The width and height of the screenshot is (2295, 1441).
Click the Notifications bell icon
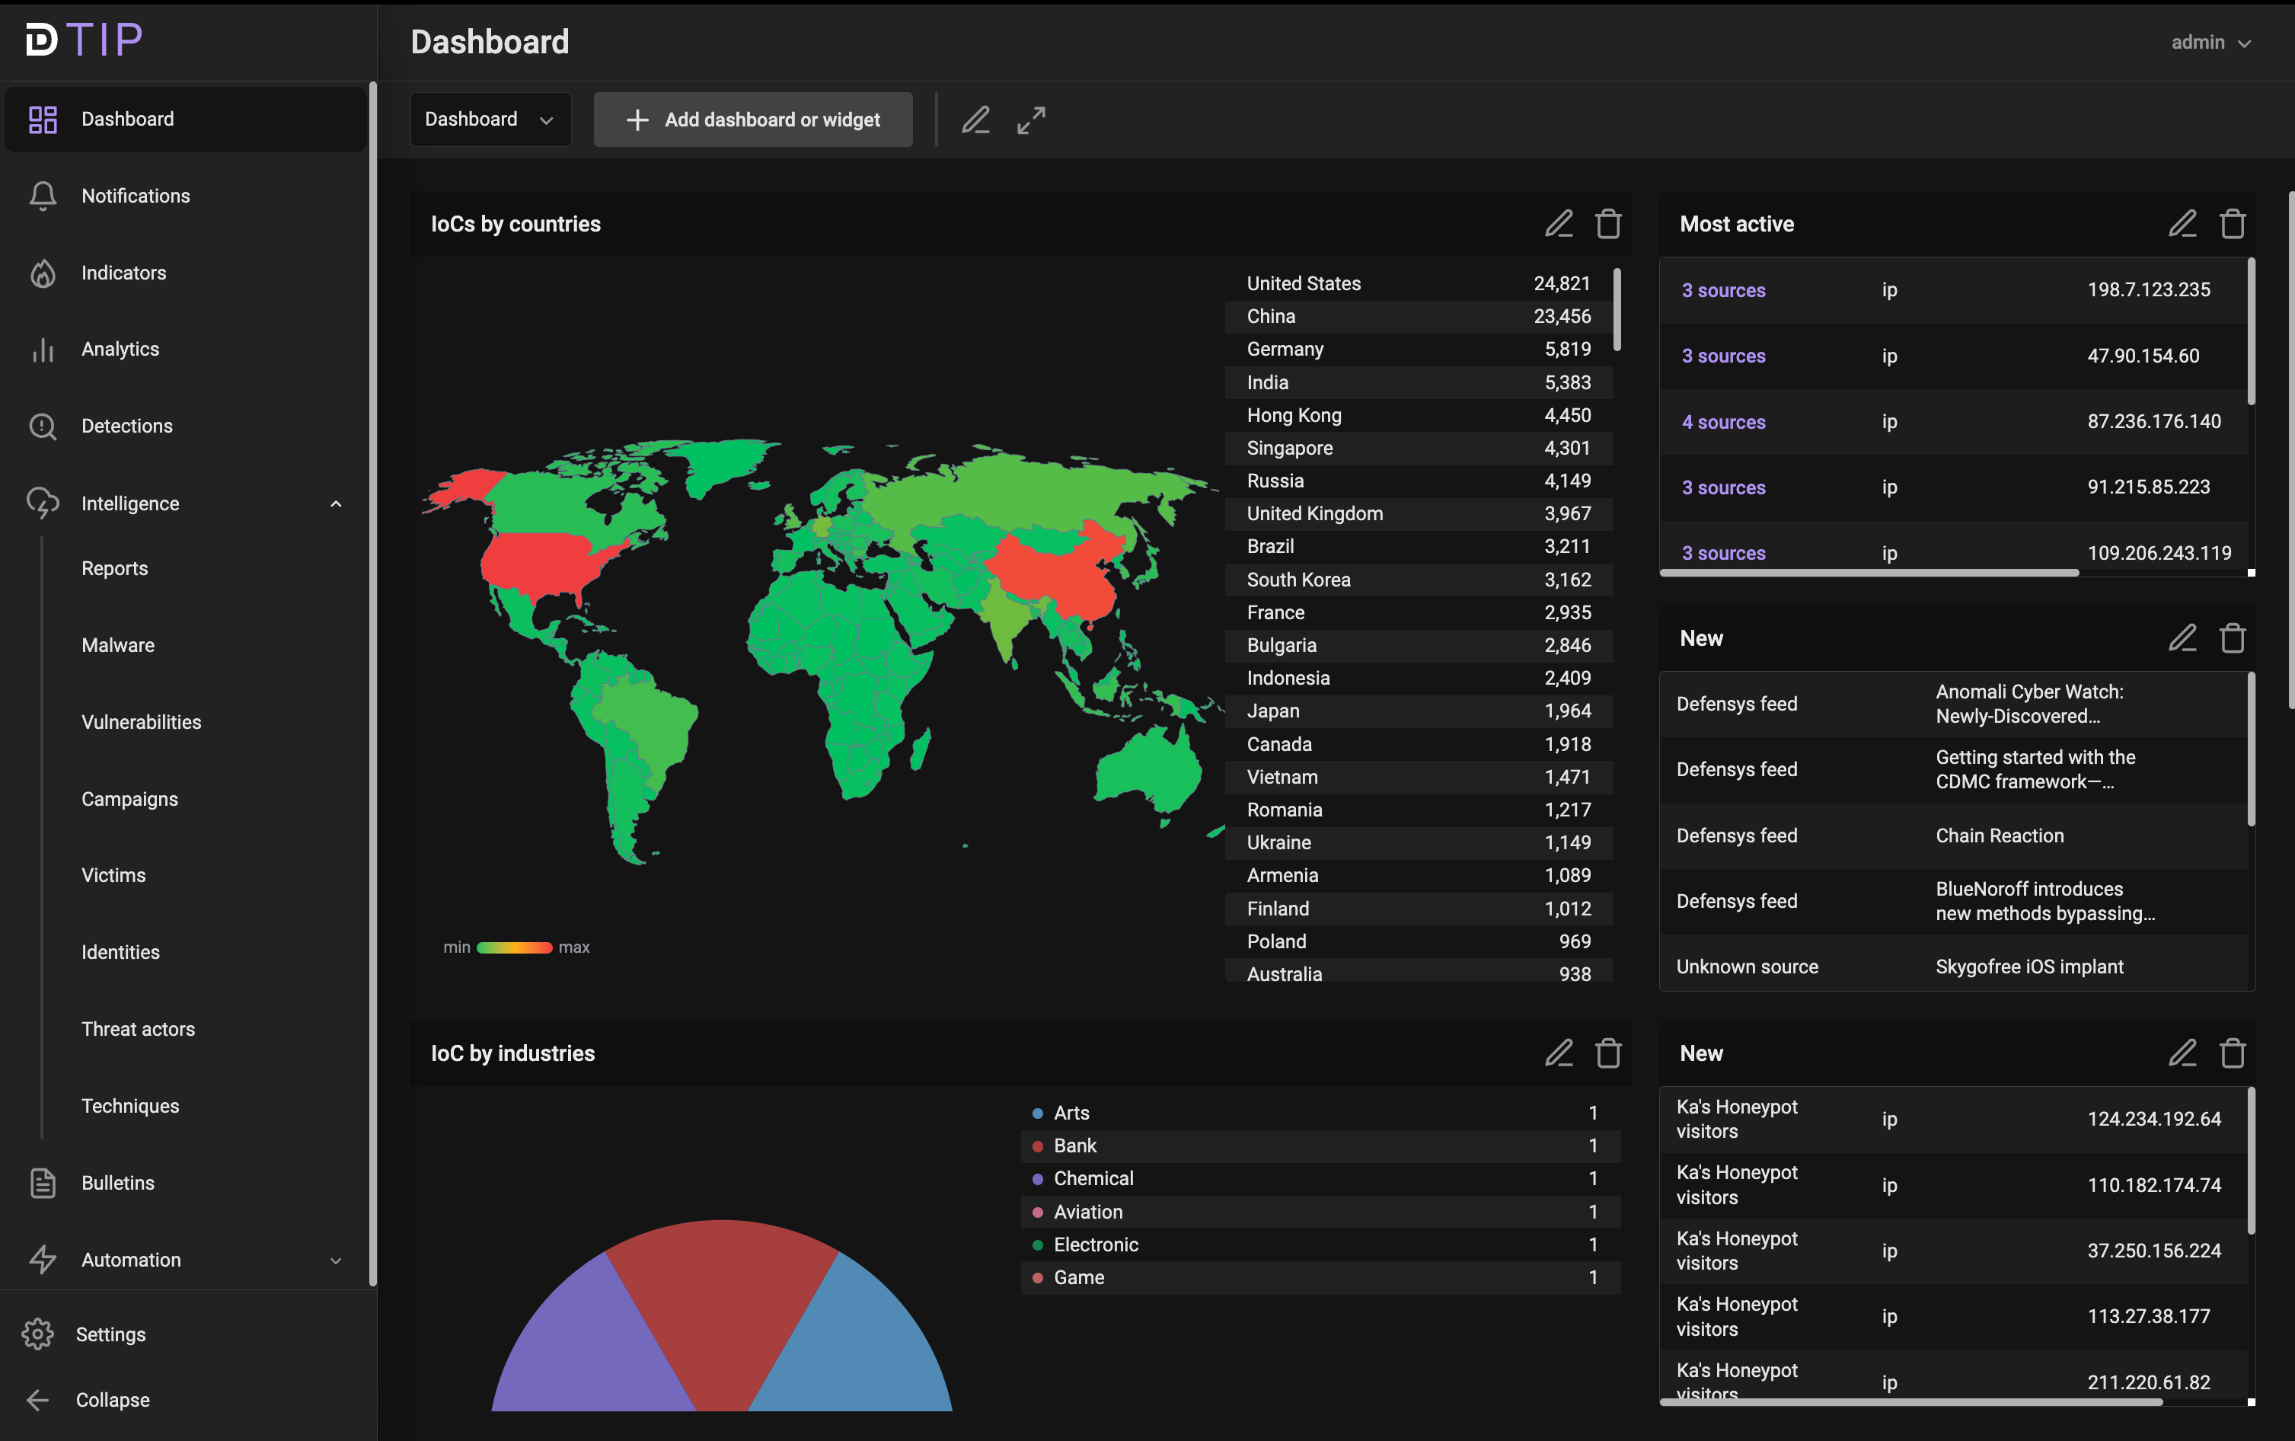(43, 196)
